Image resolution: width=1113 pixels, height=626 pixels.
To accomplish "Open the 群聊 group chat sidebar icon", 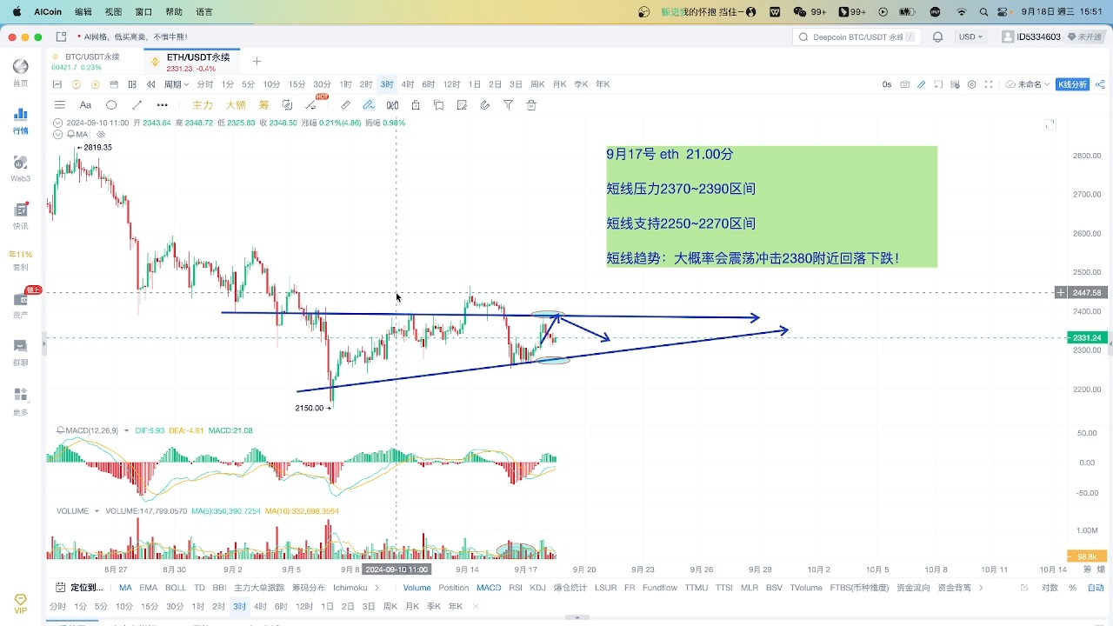I will (x=20, y=351).
